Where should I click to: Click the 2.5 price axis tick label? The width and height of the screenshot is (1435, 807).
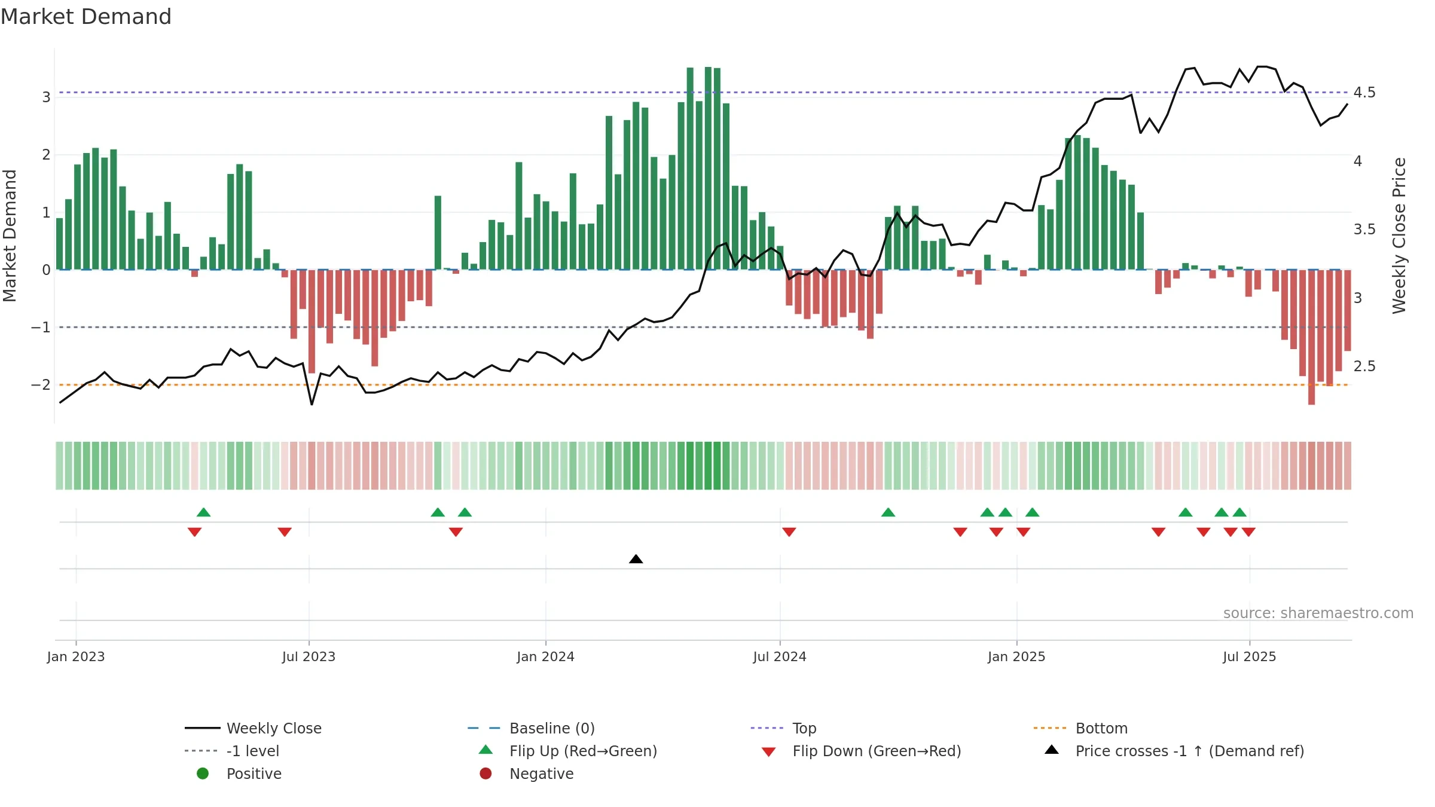(x=1364, y=366)
